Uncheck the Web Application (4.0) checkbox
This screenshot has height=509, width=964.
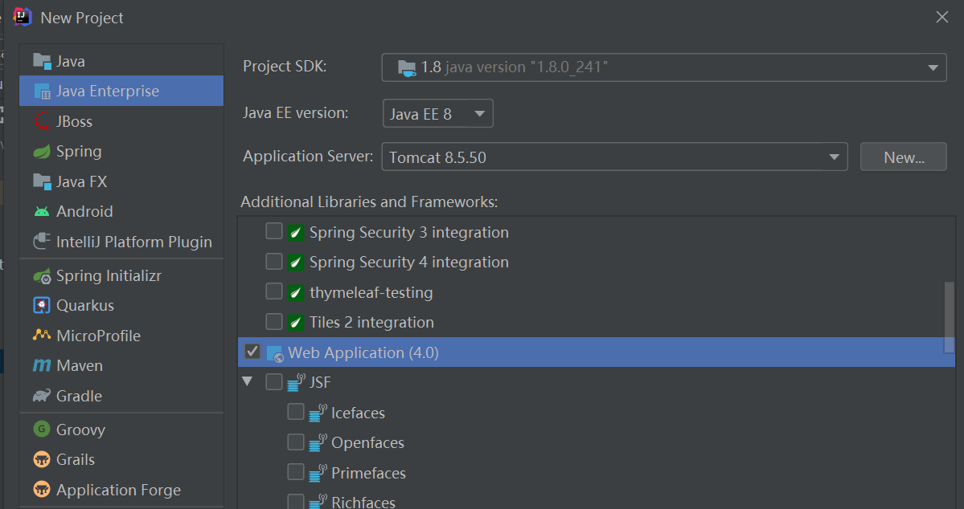click(252, 352)
